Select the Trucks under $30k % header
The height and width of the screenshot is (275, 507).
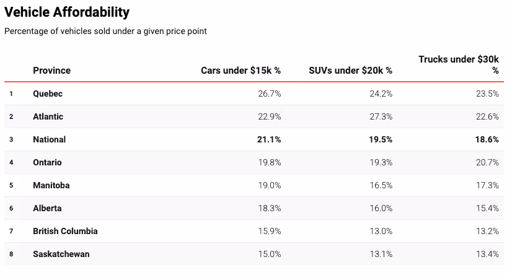(459, 64)
